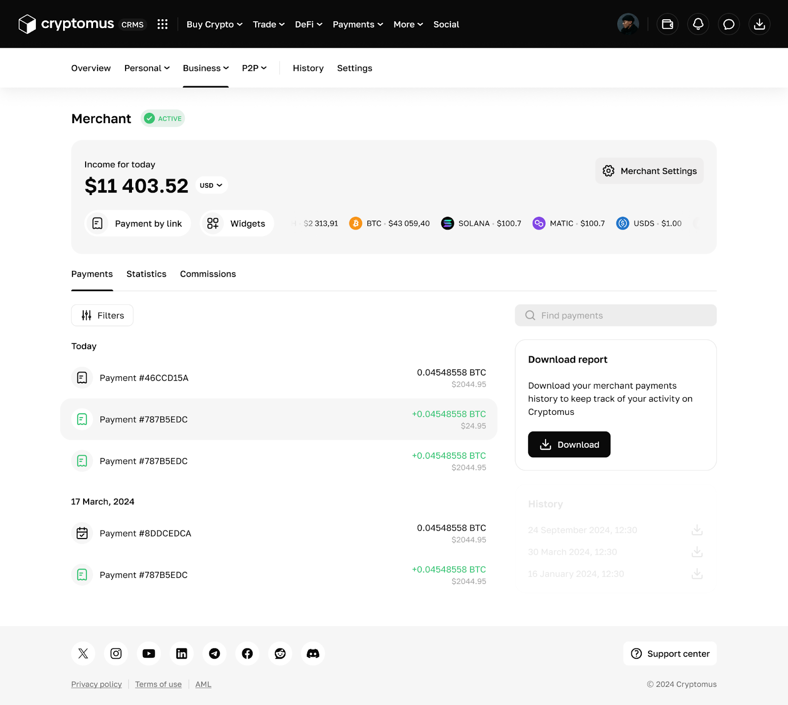Click the user profile avatar
Image resolution: width=788 pixels, height=705 pixels.
pos(628,24)
